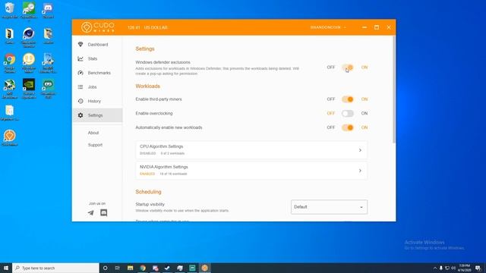The width and height of the screenshot is (486, 273).
Task: Open the notification center icon
Action: coord(478,268)
